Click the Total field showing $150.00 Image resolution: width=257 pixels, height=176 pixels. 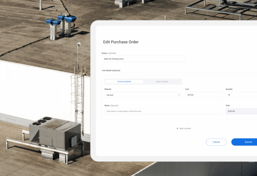click(x=241, y=111)
